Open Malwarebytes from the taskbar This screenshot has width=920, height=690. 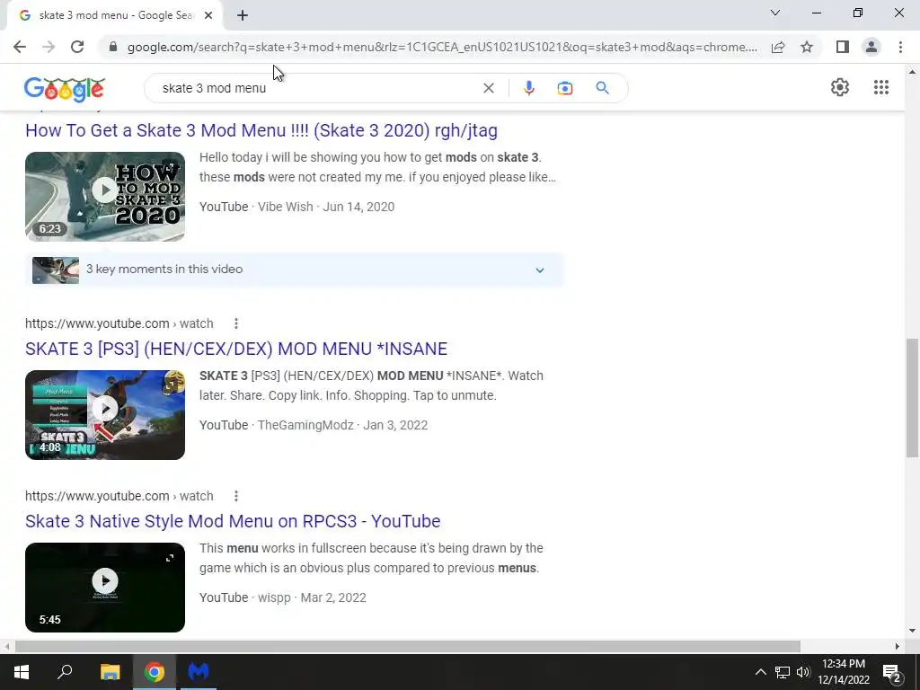pyautogui.click(x=199, y=672)
